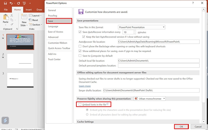Toggle Show additional places for saving

[x=80, y=51]
